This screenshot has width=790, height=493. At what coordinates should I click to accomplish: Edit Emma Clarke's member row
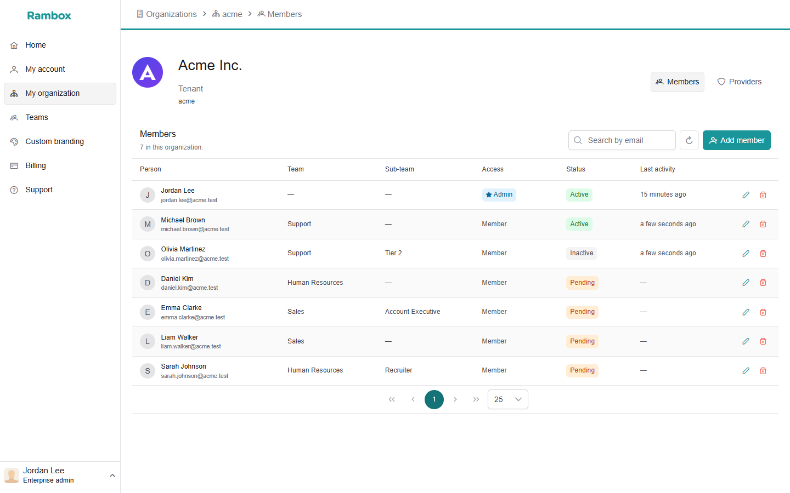pyautogui.click(x=746, y=312)
